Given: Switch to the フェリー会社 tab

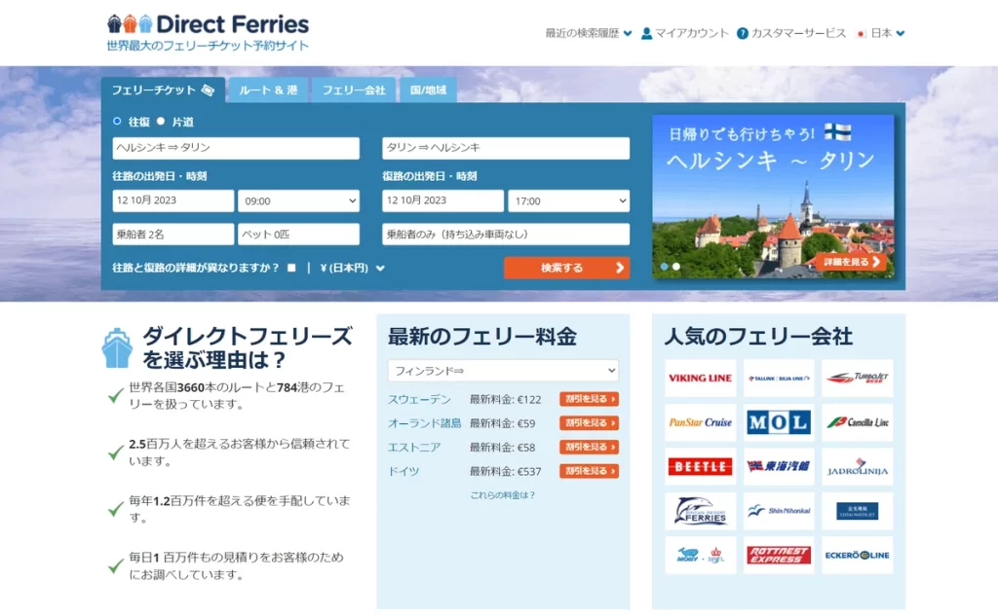Looking at the screenshot, I should (x=354, y=91).
